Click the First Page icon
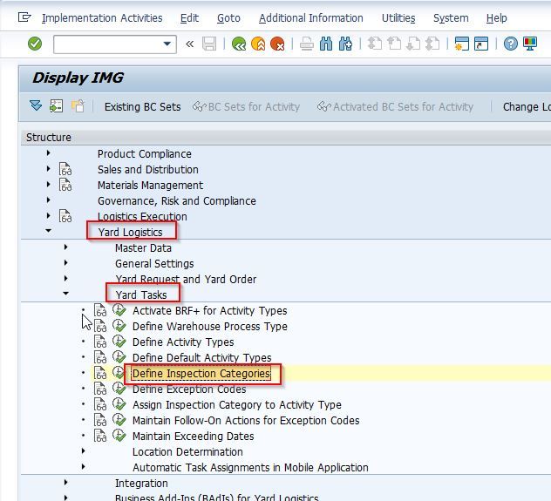The height and width of the screenshot is (501, 551). coord(375,44)
